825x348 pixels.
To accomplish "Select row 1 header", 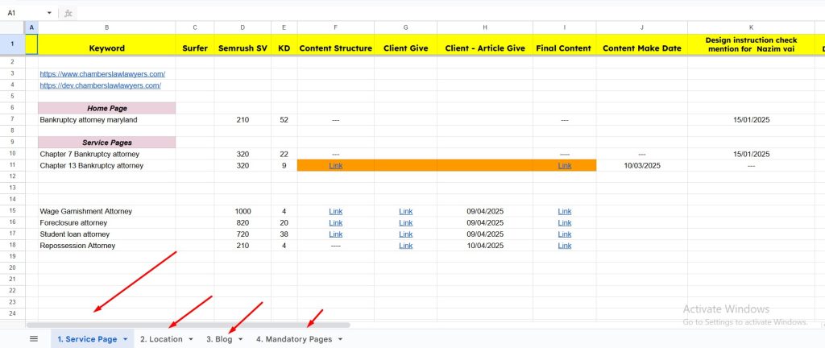I will pyautogui.click(x=12, y=44).
